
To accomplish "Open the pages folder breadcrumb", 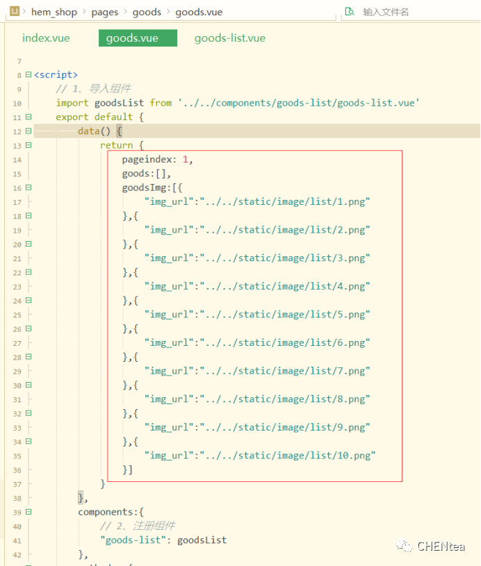I will (x=104, y=12).
